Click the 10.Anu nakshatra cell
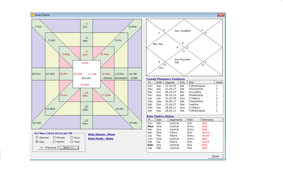The width and height of the screenshot is (283, 177). click(104, 54)
